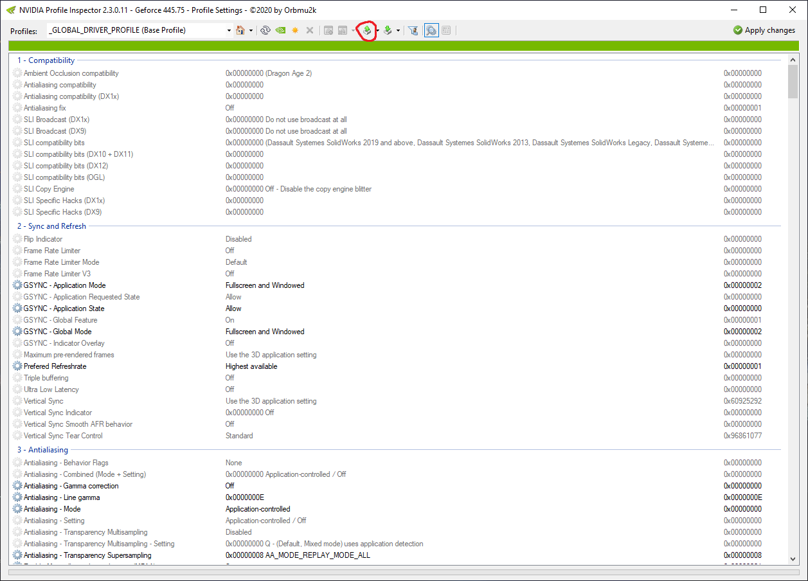Click the gear icon for SLI Copy Engine
The height and width of the screenshot is (581, 808).
pos(17,189)
